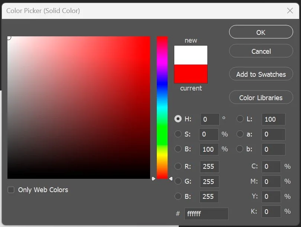Image resolution: width=301 pixels, height=227 pixels.
Task: Select the b radio button
Action: [x=240, y=149]
